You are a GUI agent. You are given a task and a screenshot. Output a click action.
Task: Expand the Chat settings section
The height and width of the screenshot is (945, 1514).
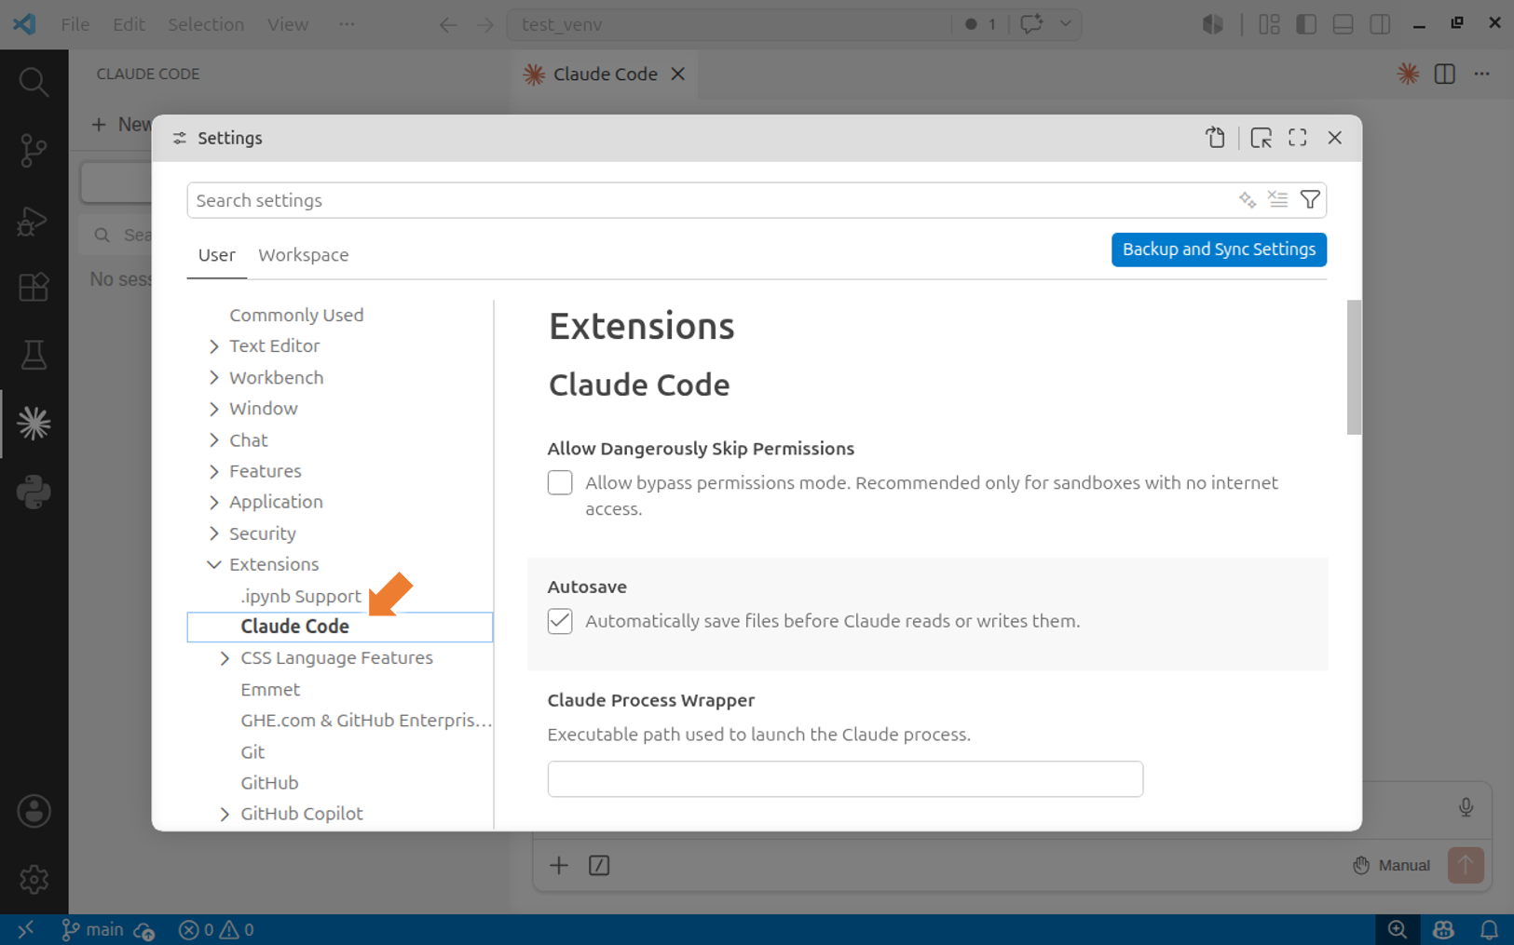[x=214, y=440]
